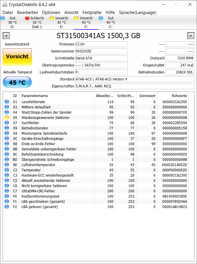Click status icon of Befehlszeitüberschreitung row
The height and width of the screenshot is (264, 197).
click(7, 154)
